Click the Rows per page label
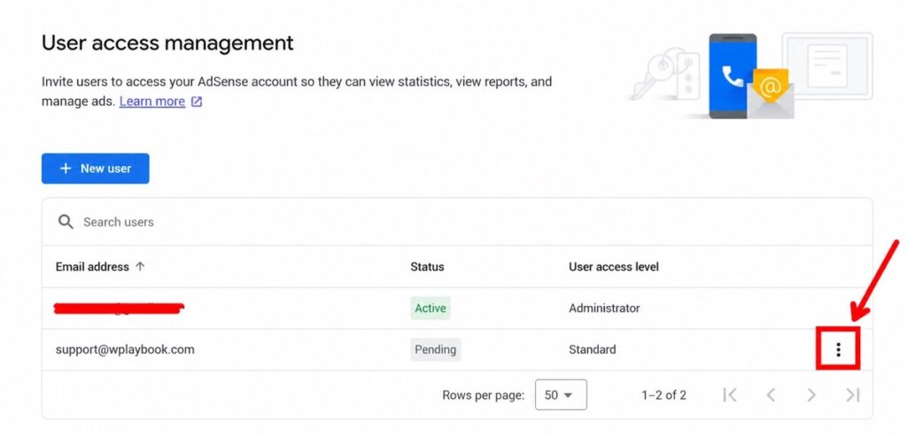The width and height of the screenshot is (907, 435). pos(484,395)
